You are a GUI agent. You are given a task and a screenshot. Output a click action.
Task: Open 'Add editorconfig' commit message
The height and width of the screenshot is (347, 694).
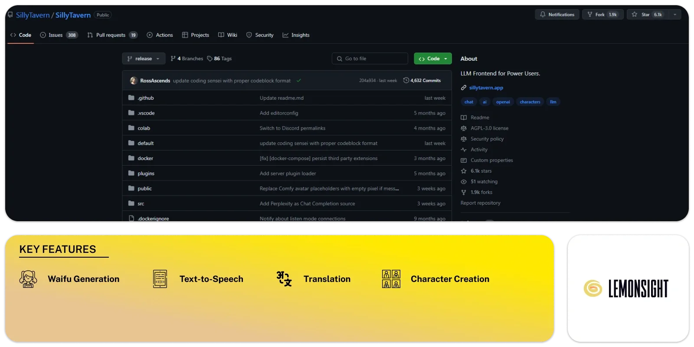pyautogui.click(x=279, y=113)
